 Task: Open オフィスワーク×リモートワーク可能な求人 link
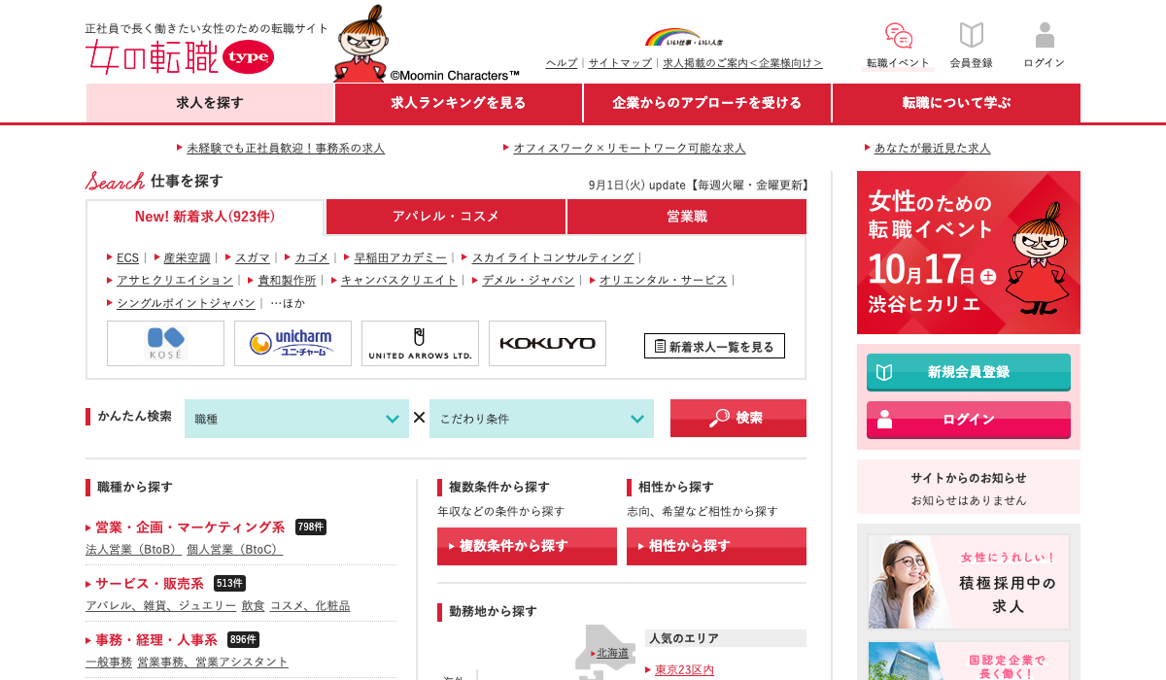tap(630, 149)
